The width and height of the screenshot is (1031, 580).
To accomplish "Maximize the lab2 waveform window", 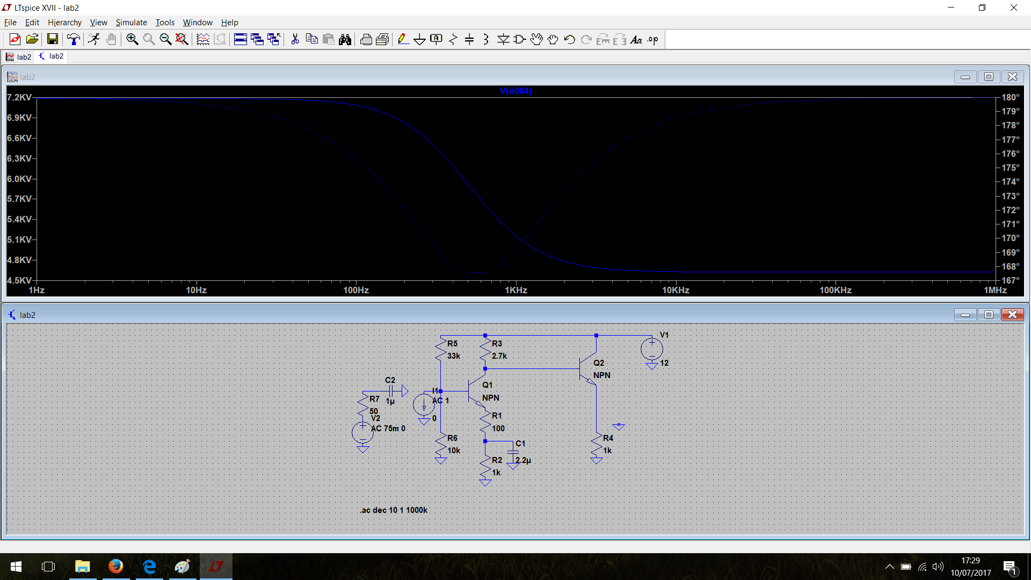I will click(989, 77).
